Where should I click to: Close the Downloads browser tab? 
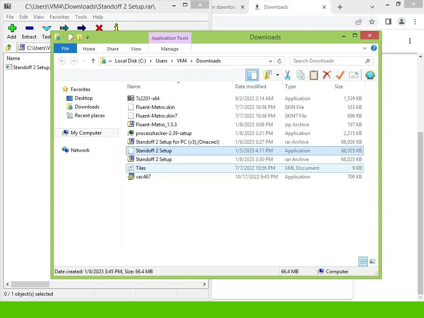point(324,7)
